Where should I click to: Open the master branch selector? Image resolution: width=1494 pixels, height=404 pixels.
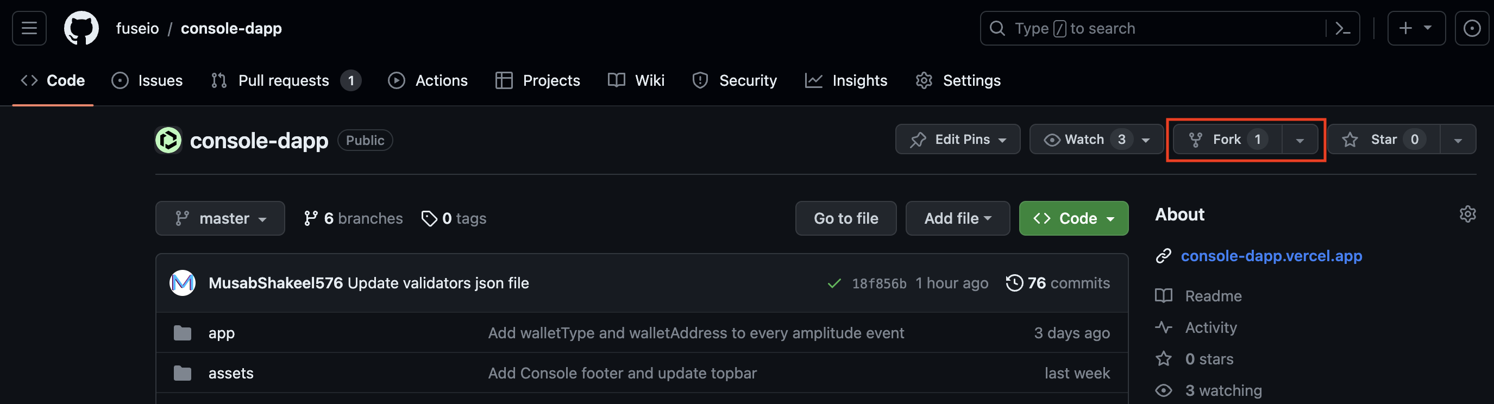click(220, 218)
